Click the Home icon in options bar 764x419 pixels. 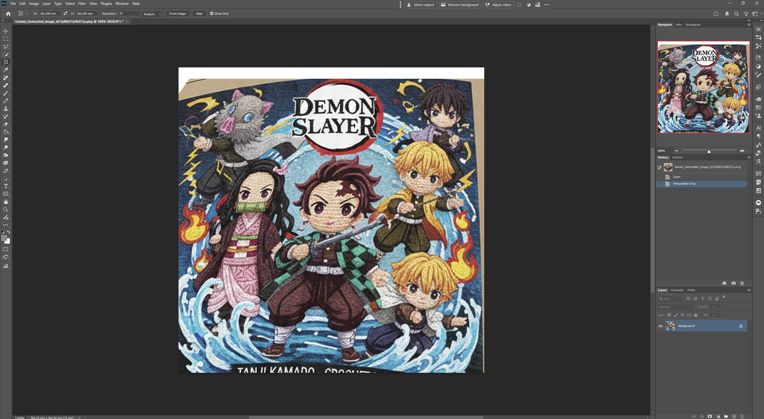[x=8, y=14]
